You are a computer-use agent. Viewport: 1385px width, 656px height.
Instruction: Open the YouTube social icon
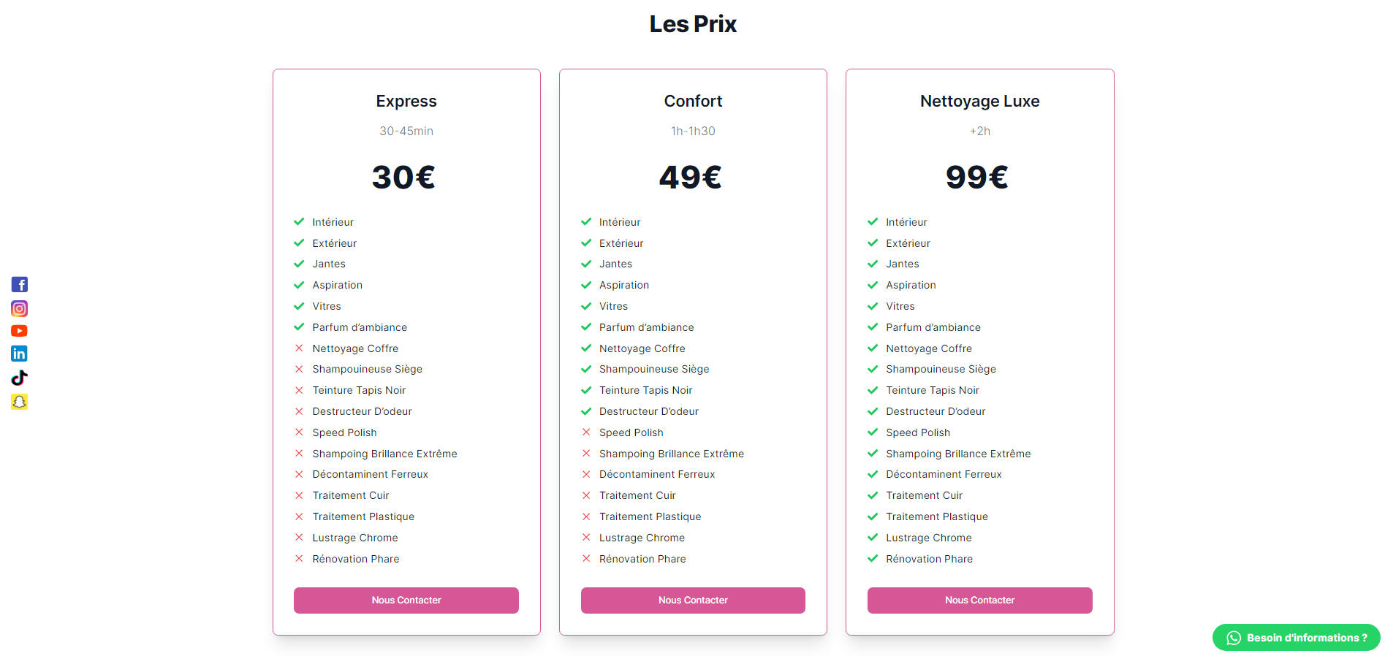click(20, 331)
